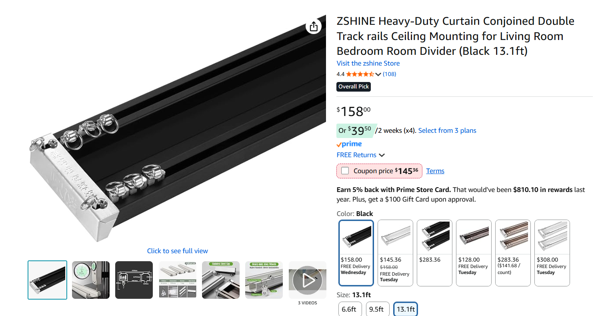Pick the two-pack black swatch at $283.36
Screen dimensions: 598x316
point(434,253)
